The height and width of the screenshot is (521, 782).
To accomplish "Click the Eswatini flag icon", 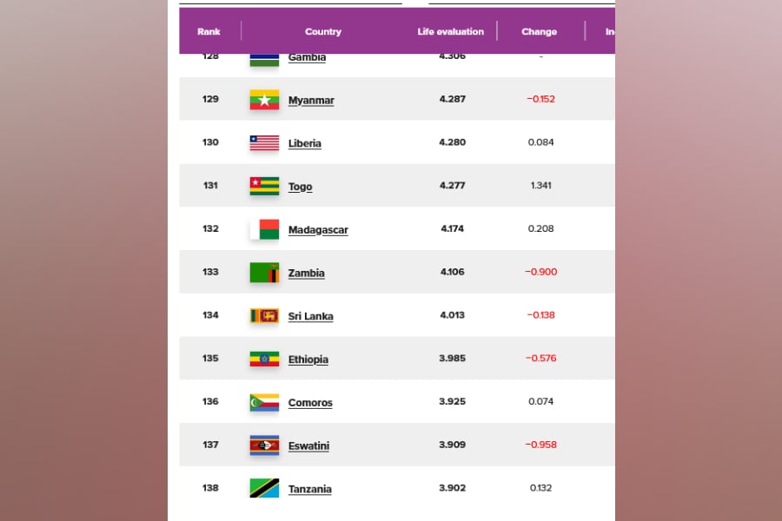I will click(x=264, y=445).
